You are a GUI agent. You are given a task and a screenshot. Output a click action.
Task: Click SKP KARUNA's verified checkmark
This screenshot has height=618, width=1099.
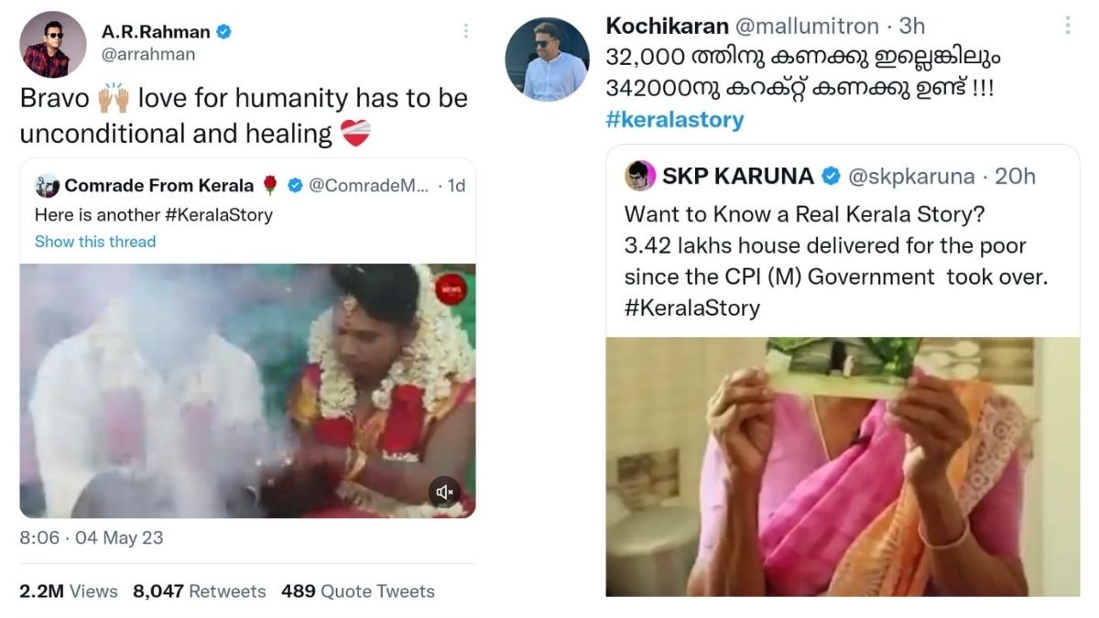click(x=830, y=176)
